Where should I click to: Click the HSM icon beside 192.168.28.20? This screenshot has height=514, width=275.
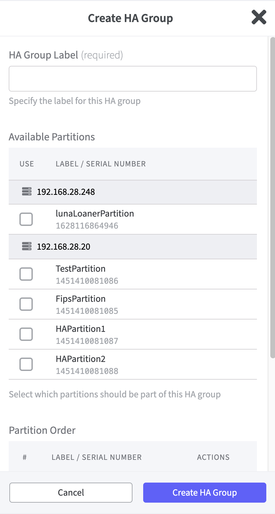point(26,246)
